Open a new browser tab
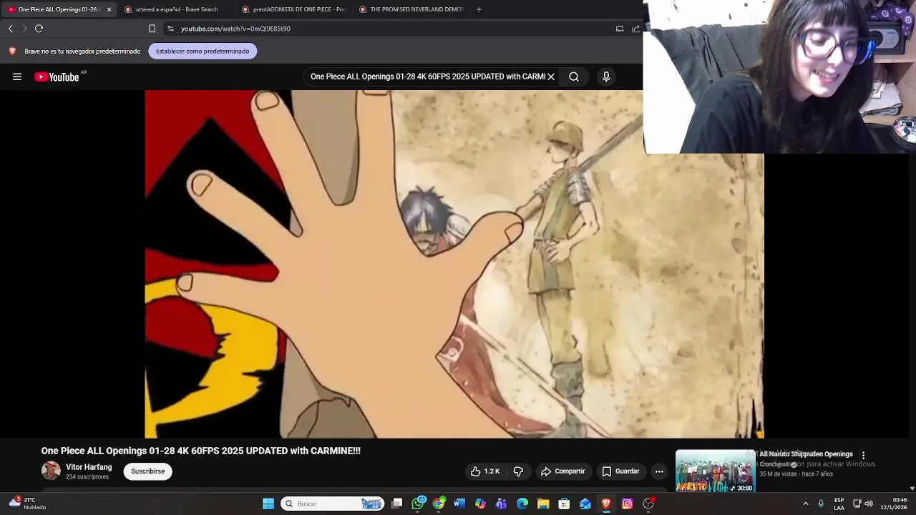Image resolution: width=916 pixels, height=515 pixels. click(x=479, y=9)
